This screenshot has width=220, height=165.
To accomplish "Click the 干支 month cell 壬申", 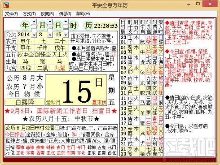I will [43, 48].
